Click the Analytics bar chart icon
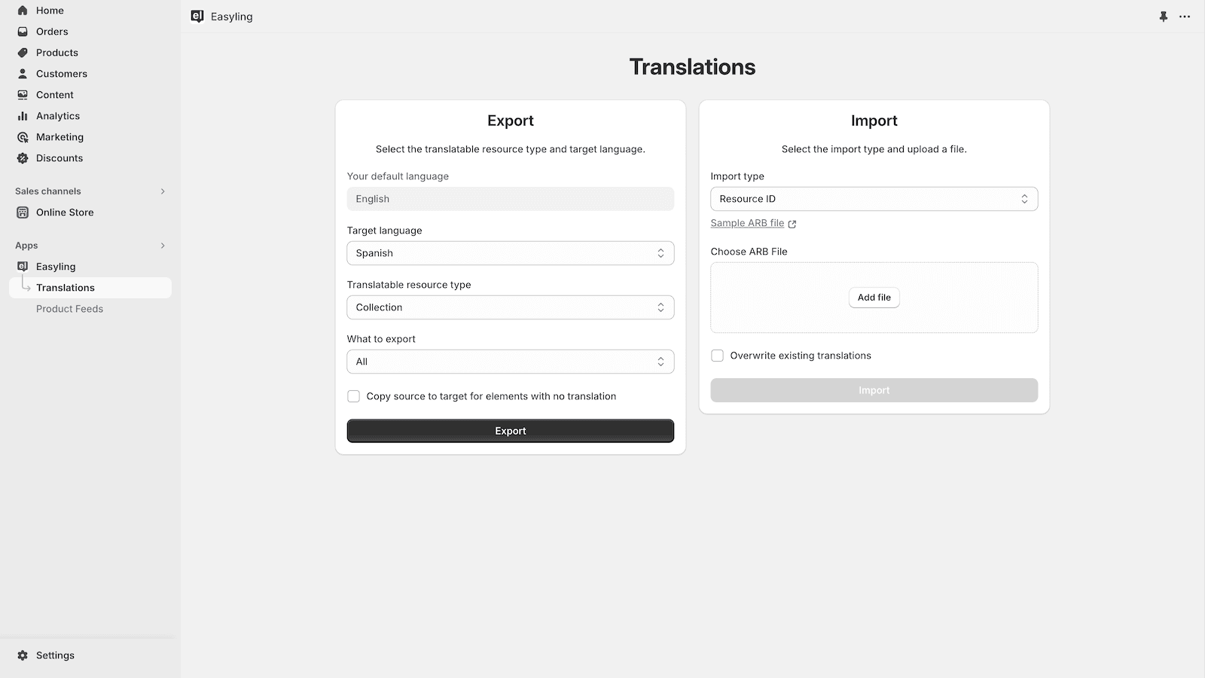1205x678 pixels. point(23,116)
